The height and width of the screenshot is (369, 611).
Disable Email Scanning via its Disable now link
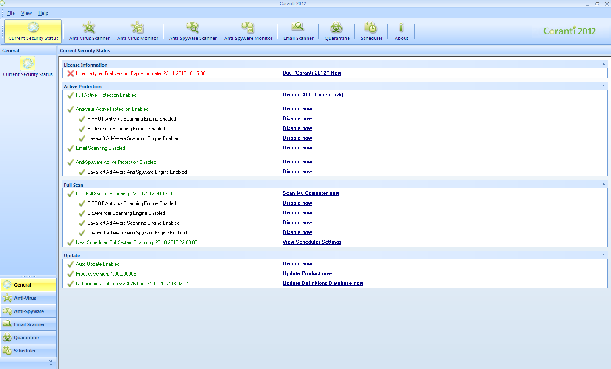click(297, 148)
